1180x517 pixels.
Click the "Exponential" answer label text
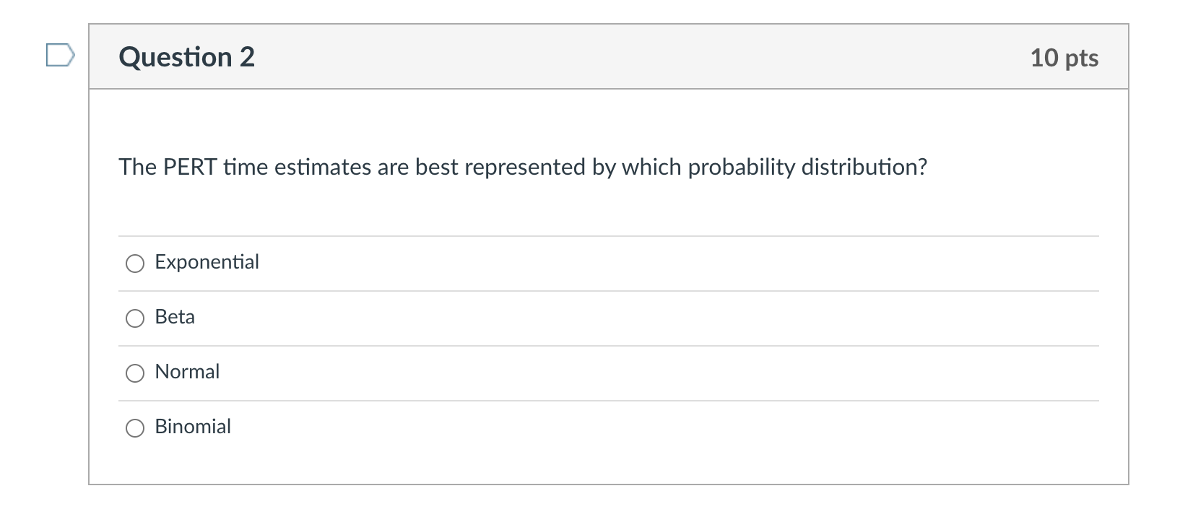(207, 262)
